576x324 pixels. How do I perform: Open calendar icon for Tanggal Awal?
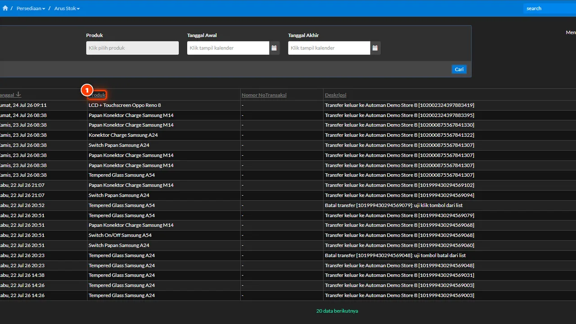[x=274, y=48]
